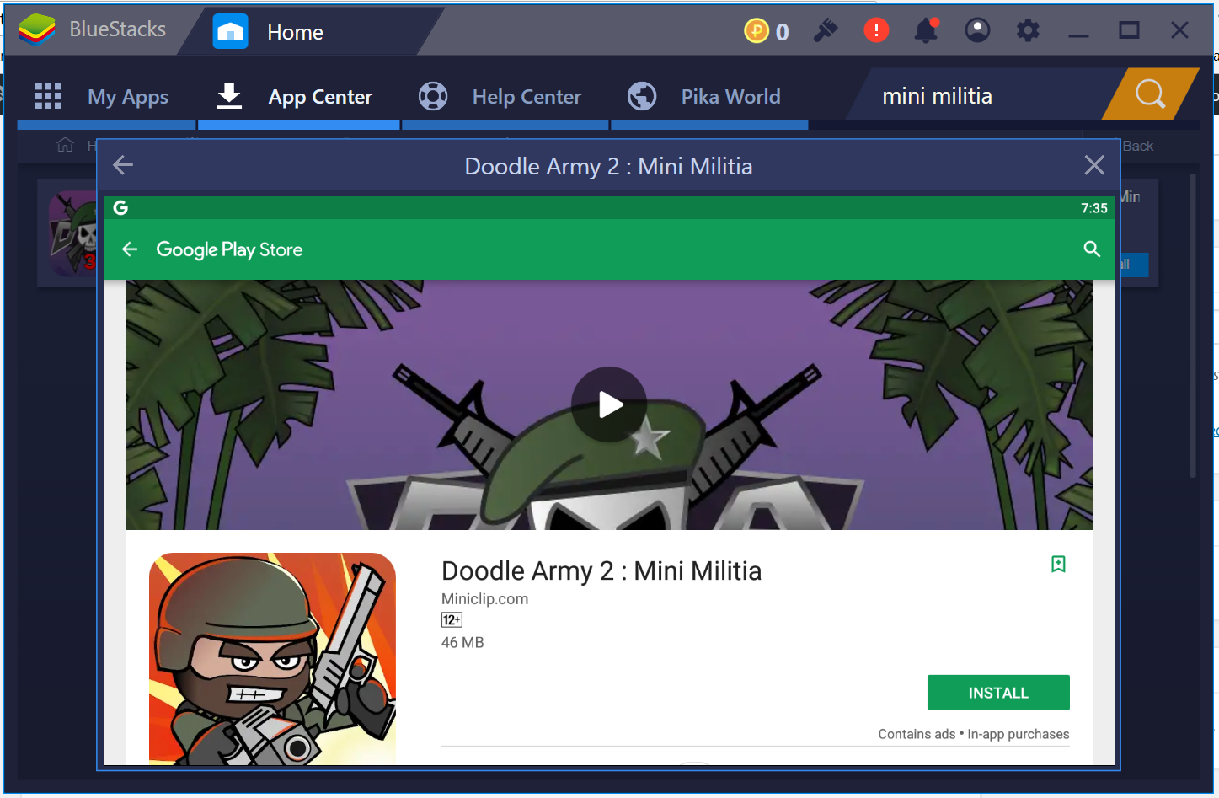This screenshot has width=1219, height=798.
Task: Switch to App Center tab
Action: [x=320, y=97]
